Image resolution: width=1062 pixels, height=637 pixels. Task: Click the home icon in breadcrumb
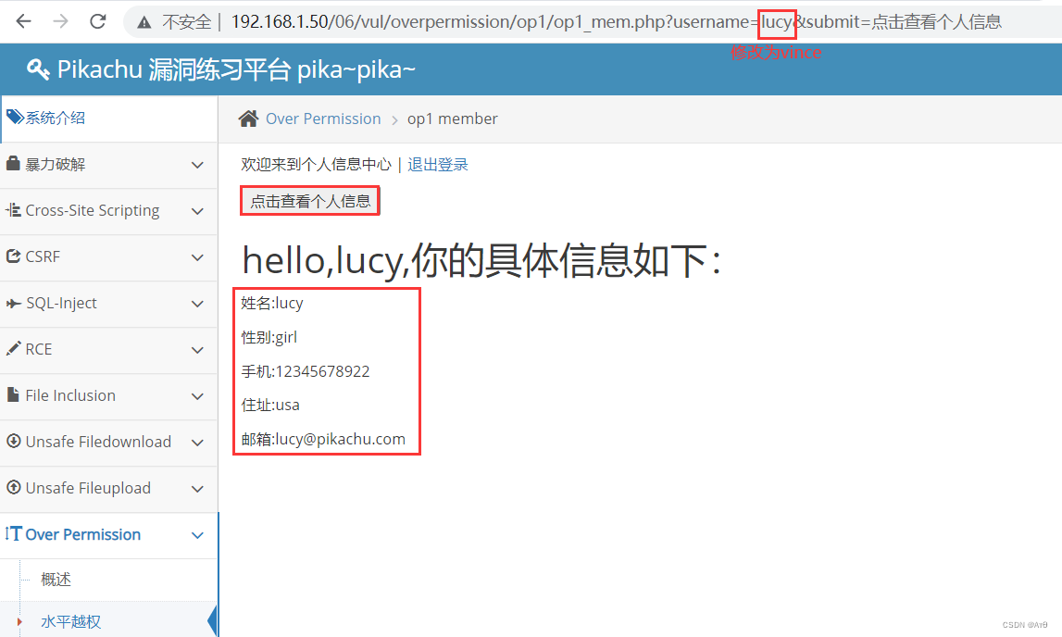pyautogui.click(x=248, y=119)
